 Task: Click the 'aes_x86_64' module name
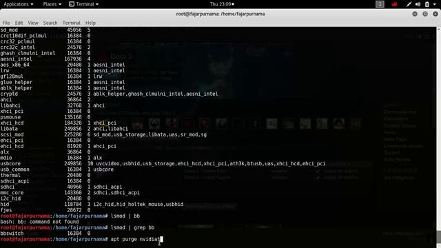tap(14, 65)
